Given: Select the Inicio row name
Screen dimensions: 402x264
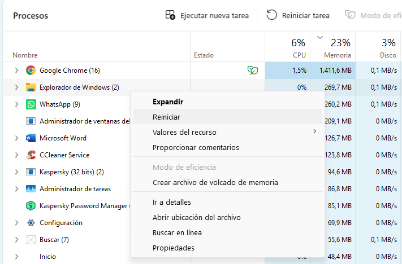Looking at the screenshot, I should tap(47, 257).
